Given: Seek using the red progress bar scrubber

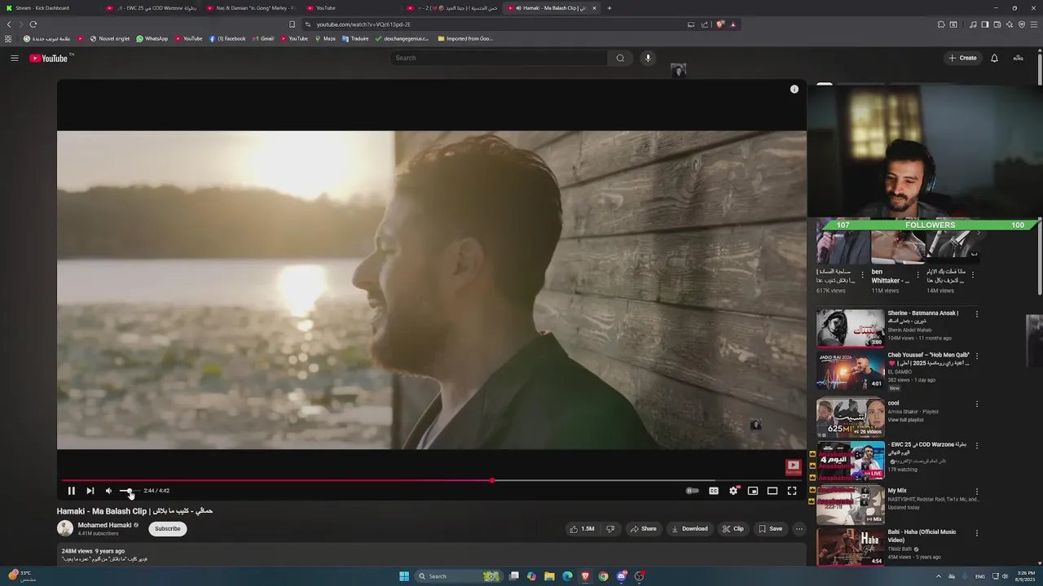Looking at the screenshot, I should (x=492, y=480).
